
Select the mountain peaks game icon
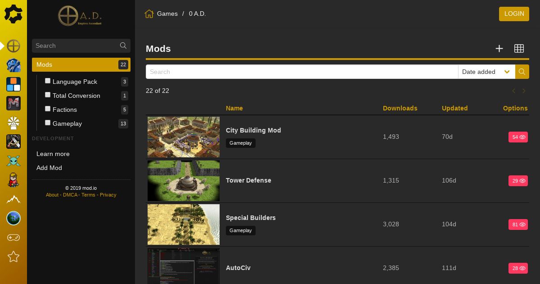13,199
